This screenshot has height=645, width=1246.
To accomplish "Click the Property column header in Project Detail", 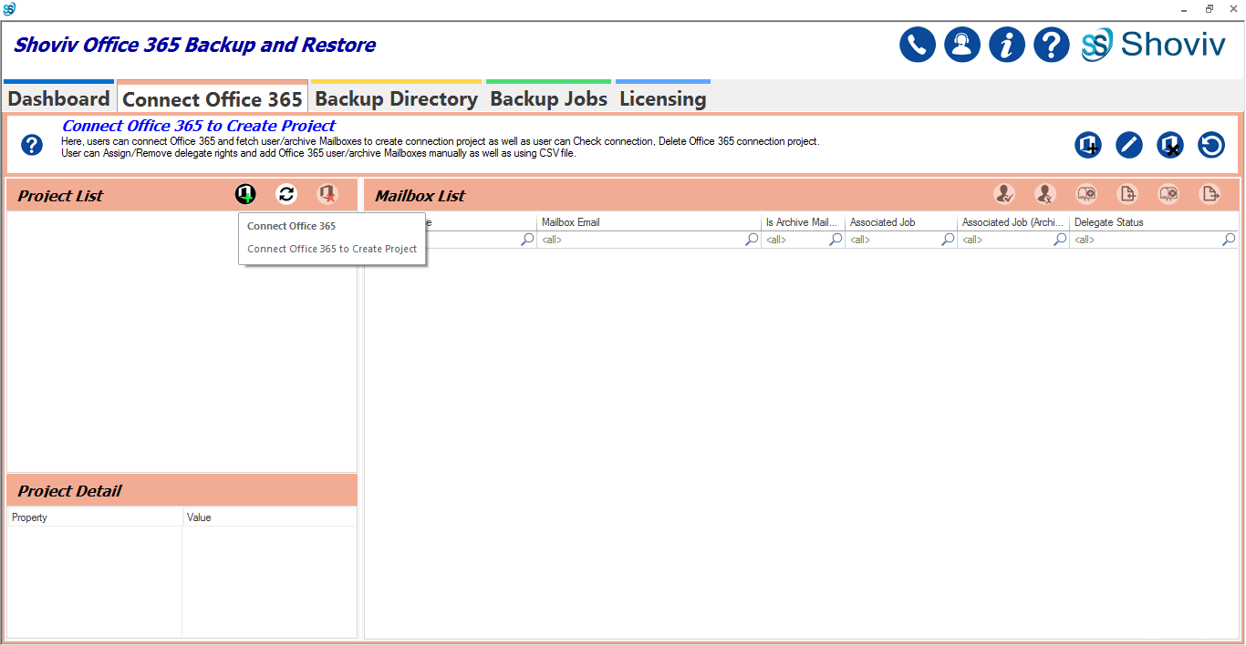I will (x=95, y=517).
